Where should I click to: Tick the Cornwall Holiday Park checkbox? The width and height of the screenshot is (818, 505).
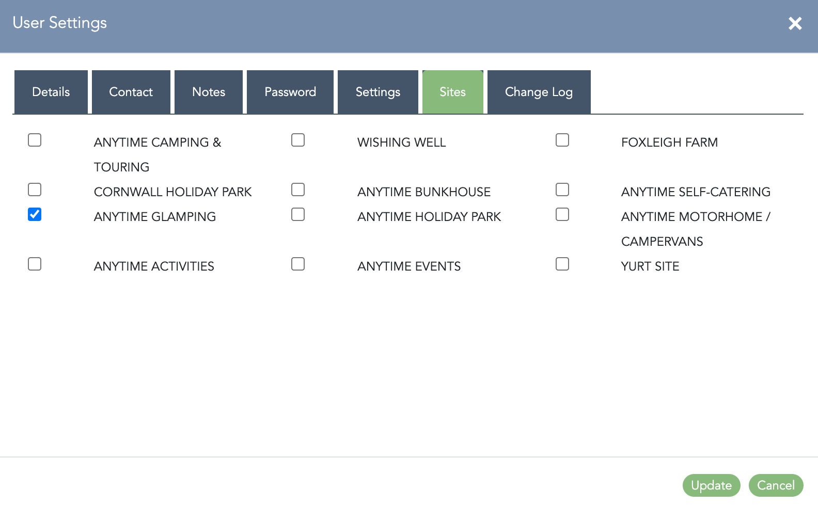coord(35,190)
